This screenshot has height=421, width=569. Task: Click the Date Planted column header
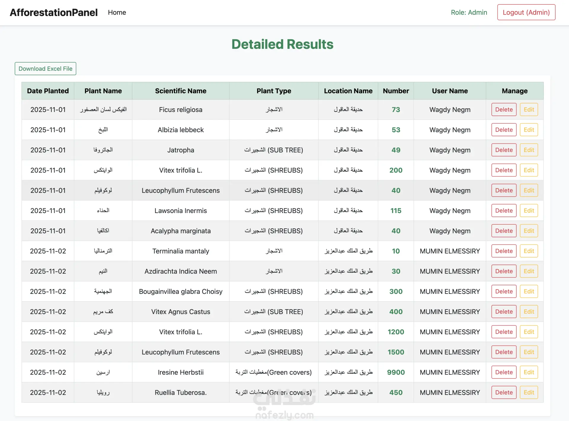click(x=48, y=91)
